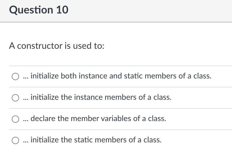Viewport: 232px width, 162px height.
Task: Click the divider below the question prompt
Action: coord(116,66)
